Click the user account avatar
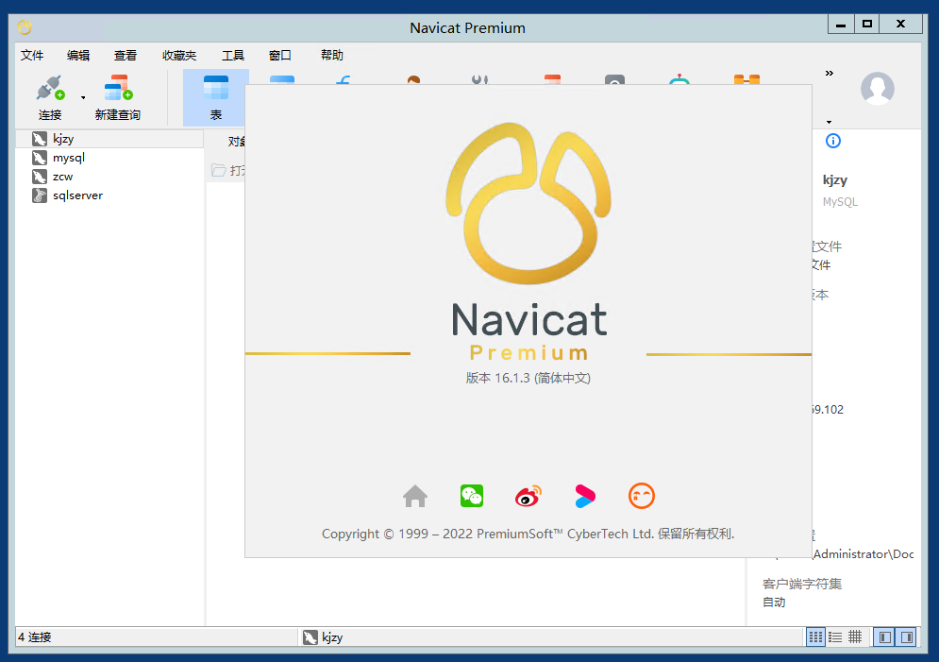 [x=878, y=89]
